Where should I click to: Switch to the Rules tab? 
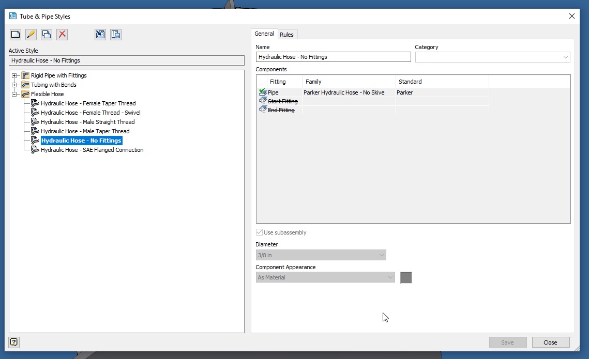[x=287, y=34]
